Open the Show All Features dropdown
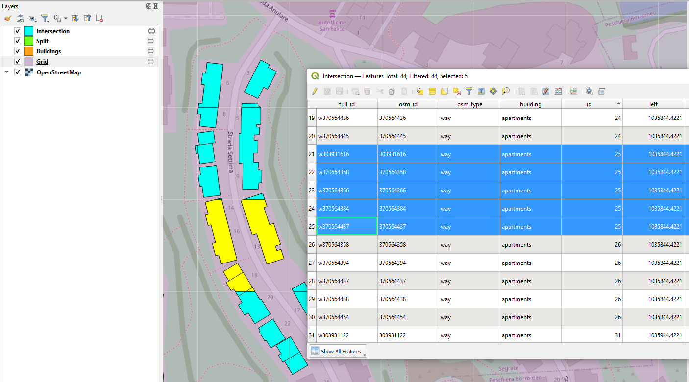 pyautogui.click(x=338, y=351)
